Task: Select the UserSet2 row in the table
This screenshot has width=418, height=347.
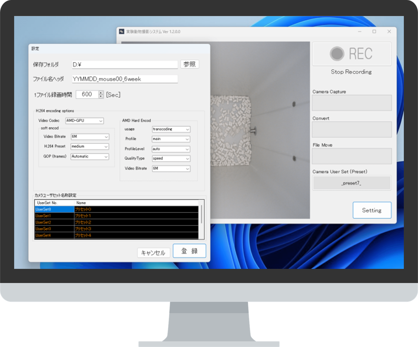Action: coord(54,222)
